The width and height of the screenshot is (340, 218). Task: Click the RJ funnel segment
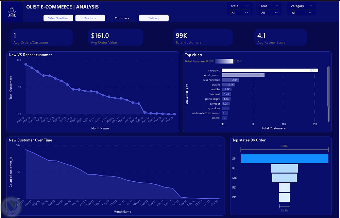pos(285,168)
